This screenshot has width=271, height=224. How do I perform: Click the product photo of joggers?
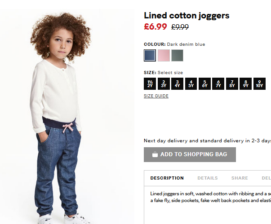(67, 116)
